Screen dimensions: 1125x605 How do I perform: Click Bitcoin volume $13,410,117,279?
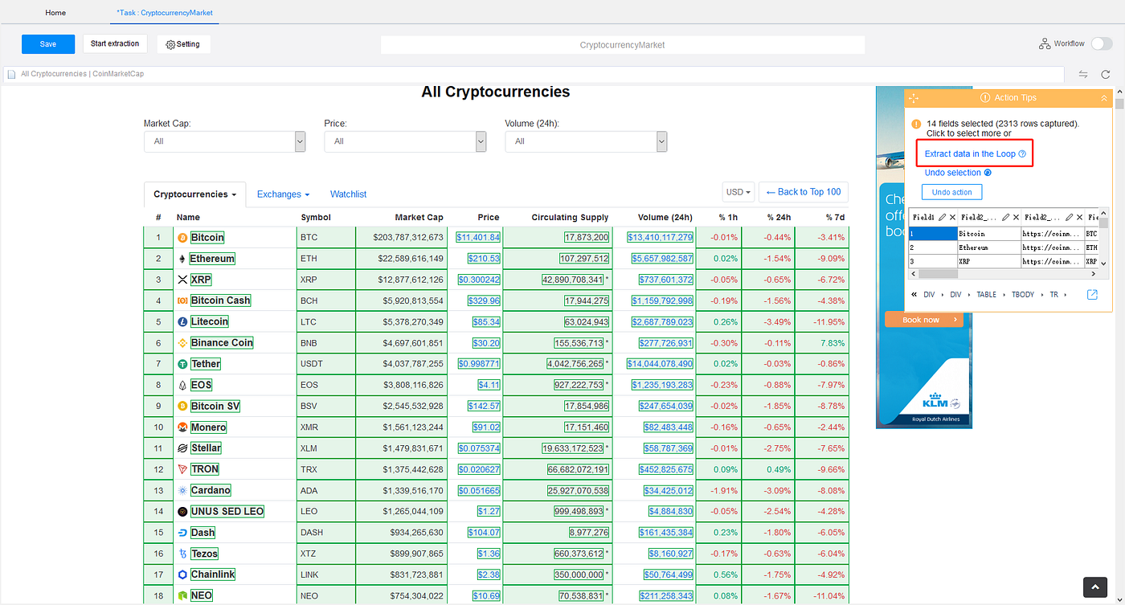coord(661,238)
